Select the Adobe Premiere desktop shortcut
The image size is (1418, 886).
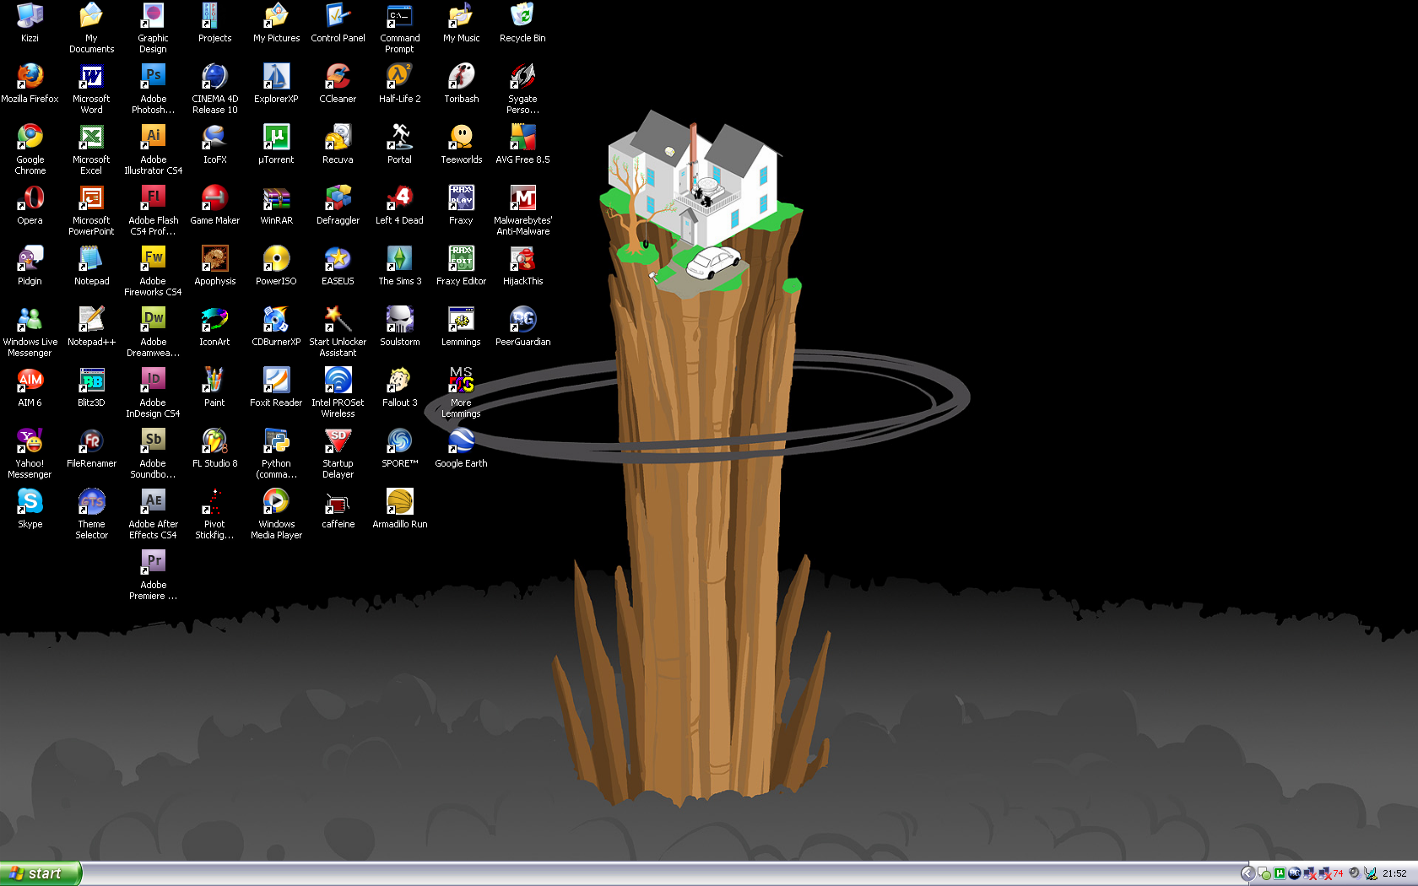click(x=154, y=564)
